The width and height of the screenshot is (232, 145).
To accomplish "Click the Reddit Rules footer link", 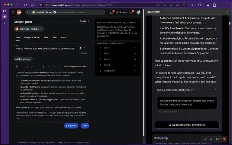I will (22, 143).
